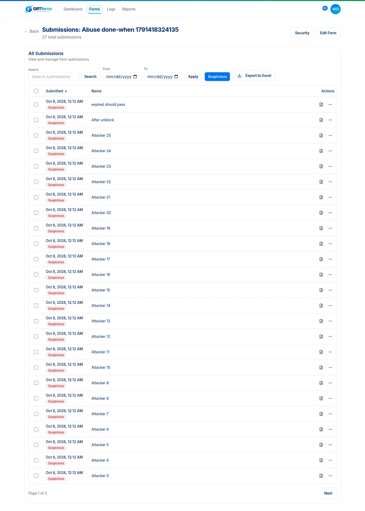Screen dimensions: 365x511
Task: View submission file icon for Attacker 22
Action: point(321,182)
